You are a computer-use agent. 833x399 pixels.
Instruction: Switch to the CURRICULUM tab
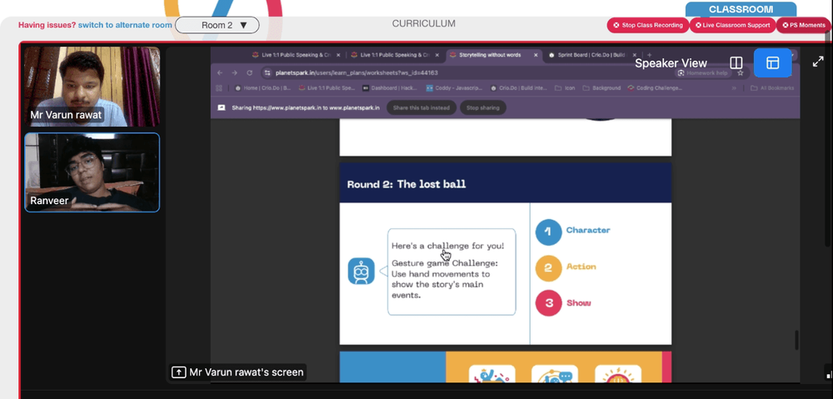(423, 24)
